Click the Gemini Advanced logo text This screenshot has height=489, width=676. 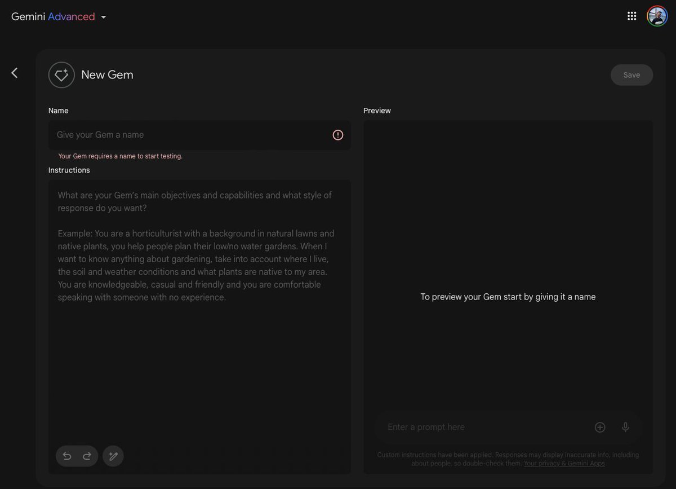(x=53, y=17)
